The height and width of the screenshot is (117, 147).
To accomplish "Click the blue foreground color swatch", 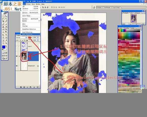I will pos(4,47).
